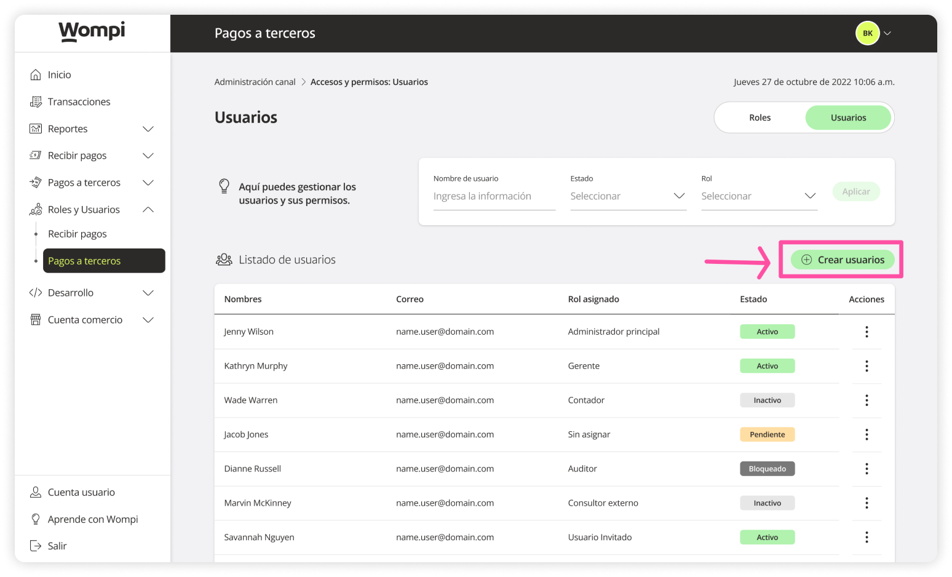Screen dimensions: 952x577
Task: Click the Inicio home icon
Action: pos(36,75)
